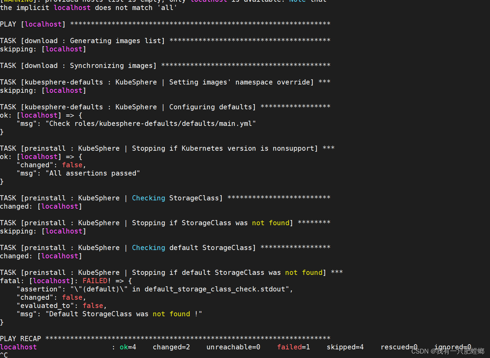Screen dimensions: 490x358
Task: Click the 'PLAY [localhost]' header line
Action: pos(165,24)
